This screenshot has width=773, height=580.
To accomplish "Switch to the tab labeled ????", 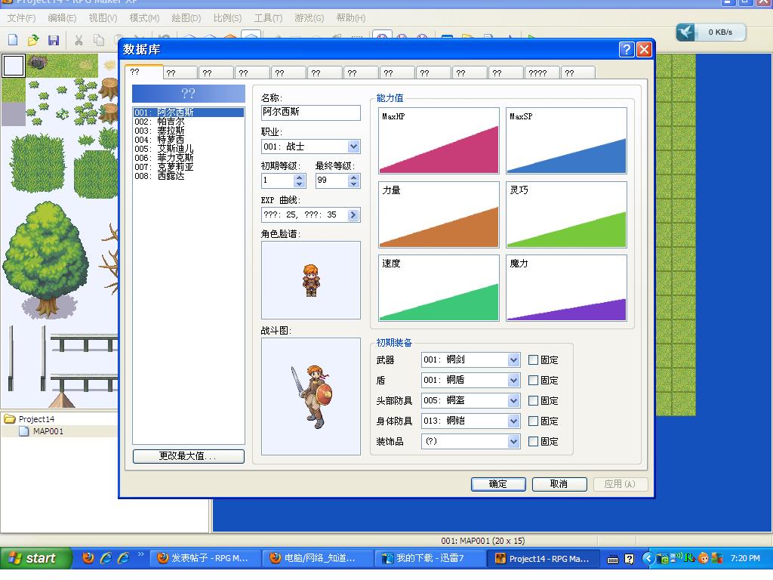I will click(x=542, y=73).
